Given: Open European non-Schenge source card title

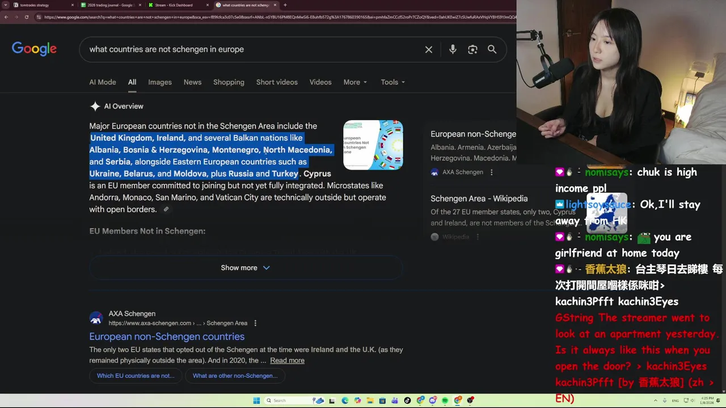Looking at the screenshot, I should click(x=473, y=134).
